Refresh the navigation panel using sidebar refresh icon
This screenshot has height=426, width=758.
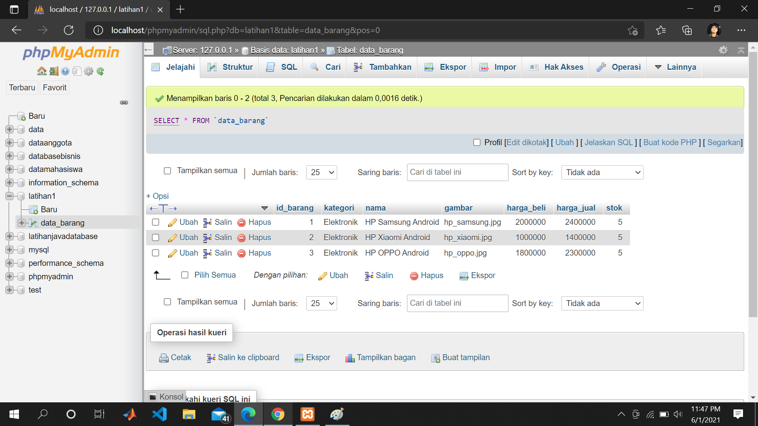(x=101, y=71)
